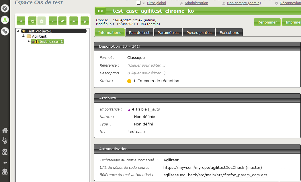Click the copy icon in tree toolbar

tap(32, 21)
